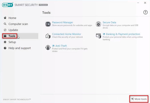Click 'Check the security of your network' text
This screenshot has width=150, height=103.
pyautogui.click(x=67, y=37)
